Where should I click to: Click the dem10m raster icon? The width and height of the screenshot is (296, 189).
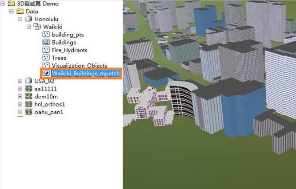click(28, 96)
